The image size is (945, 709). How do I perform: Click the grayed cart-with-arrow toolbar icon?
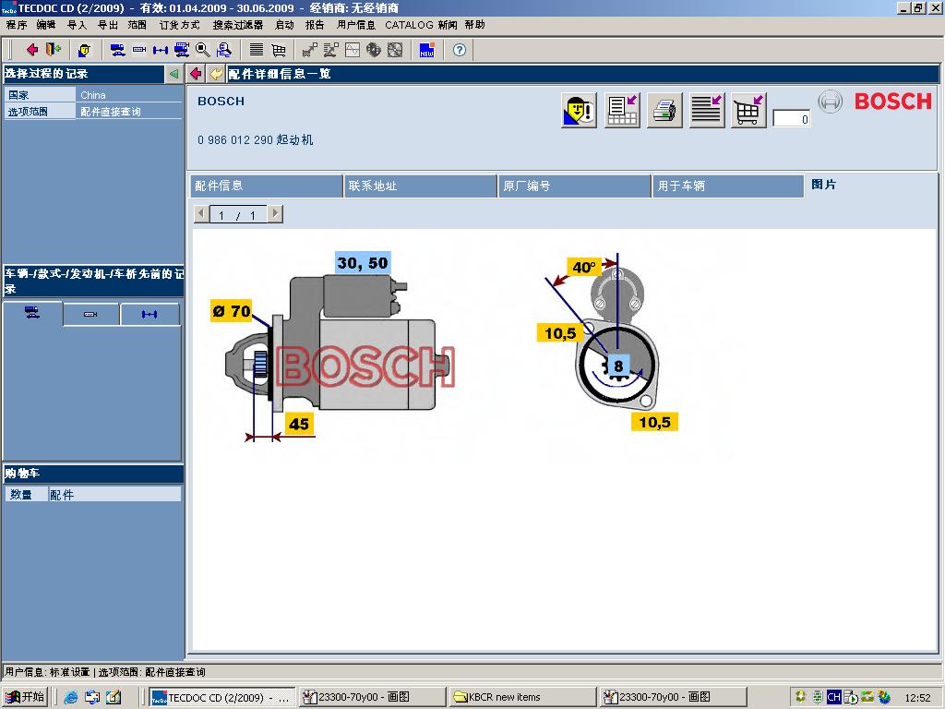pos(310,50)
